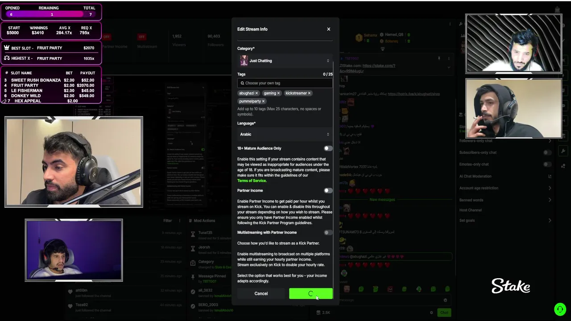Open the Terms of Service link
Image resolution: width=571 pixels, height=321 pixels.
click(252, 181)
